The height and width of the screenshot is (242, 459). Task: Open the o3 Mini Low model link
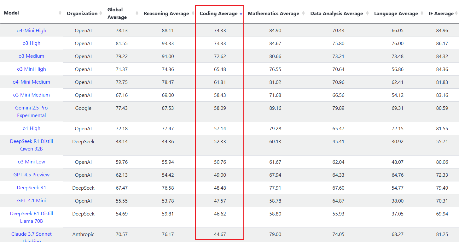32,162
